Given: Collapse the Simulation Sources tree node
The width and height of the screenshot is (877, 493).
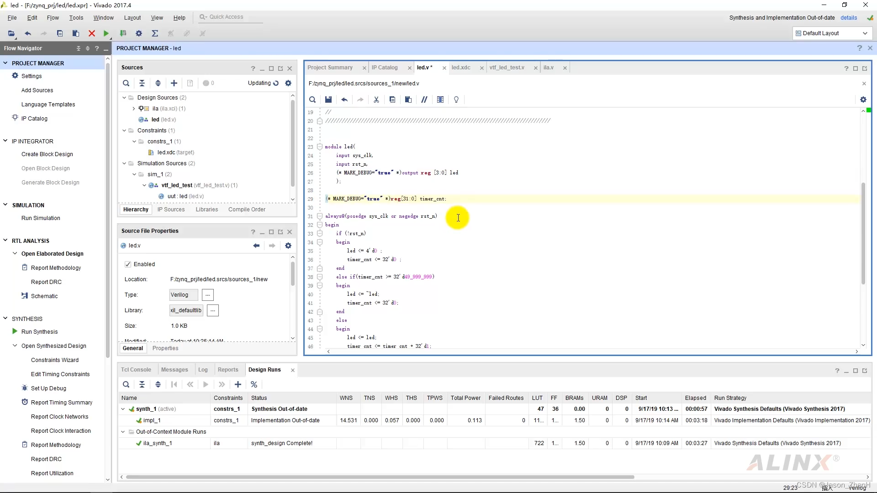Looking at the screenshot, I should point(124,163).
